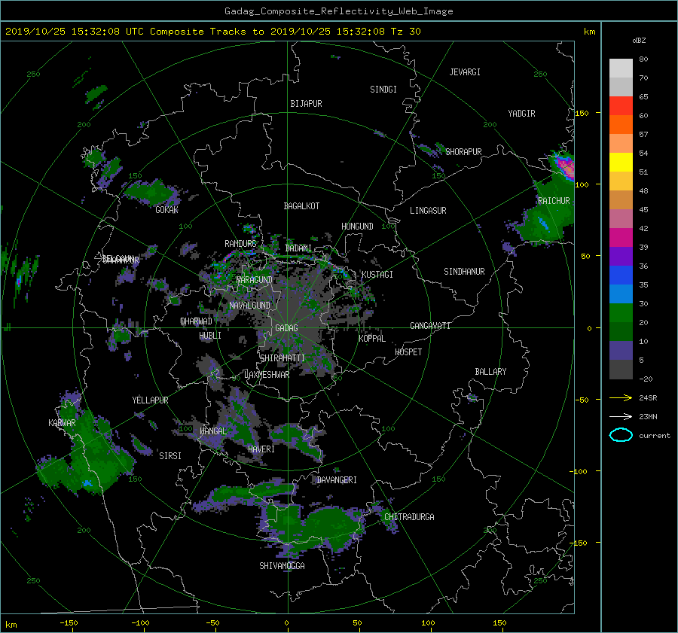The width and height of the screenshot is (678, 633).
Task: Select the purple 36-39 dBZ legend swatch
Action: click(x=621, y=256)
